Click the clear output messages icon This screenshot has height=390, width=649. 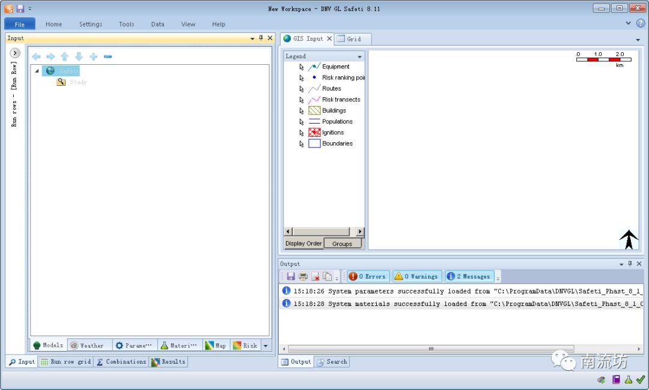[x=315, y=277]
